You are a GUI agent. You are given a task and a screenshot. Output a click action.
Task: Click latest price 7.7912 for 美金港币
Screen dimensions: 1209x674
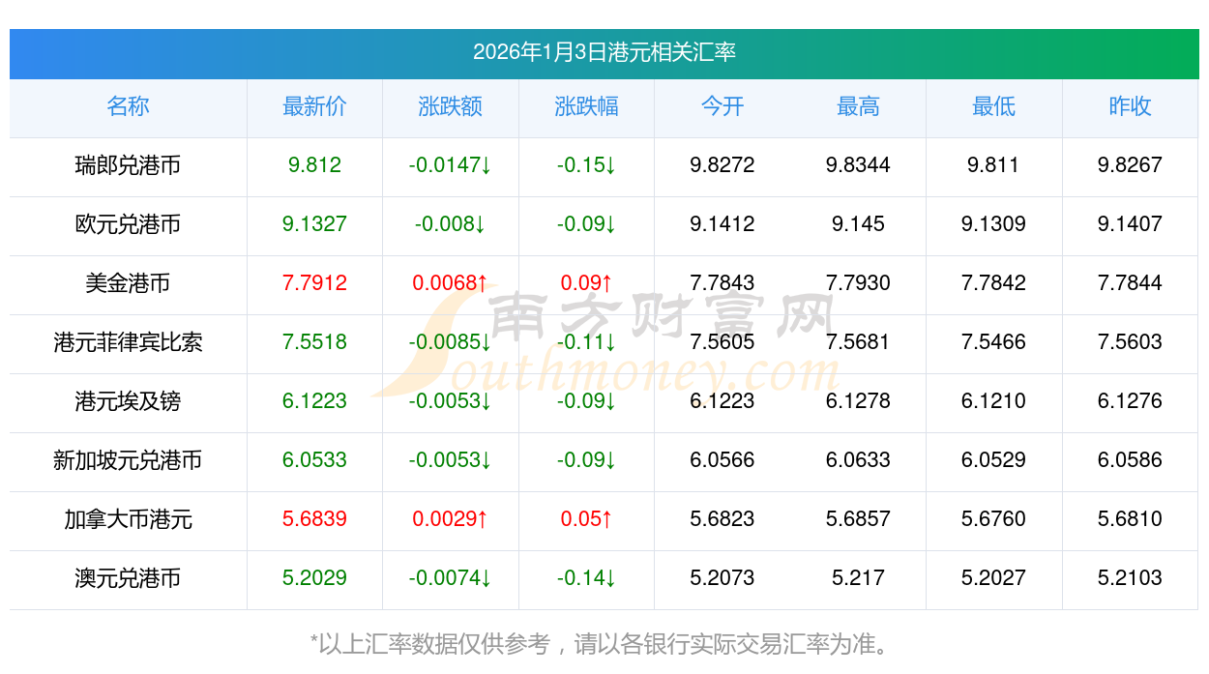coord(314,283)
